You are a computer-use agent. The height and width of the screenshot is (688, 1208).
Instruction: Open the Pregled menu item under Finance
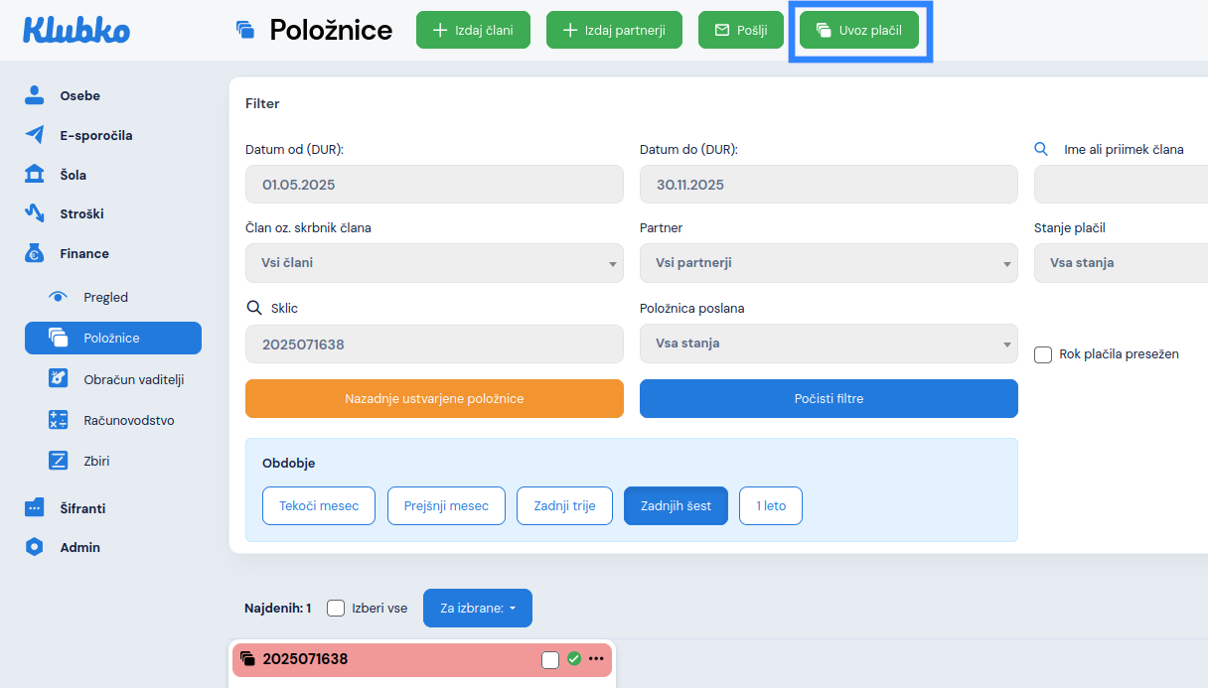[x=105, y=297]
